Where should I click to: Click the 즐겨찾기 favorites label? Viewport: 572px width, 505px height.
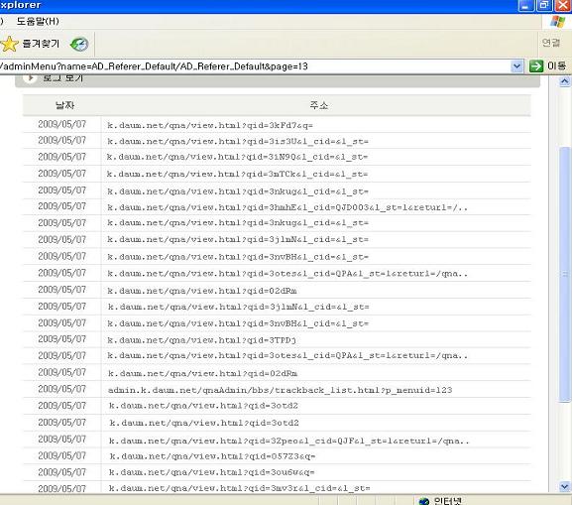click(x=41, y=44)
